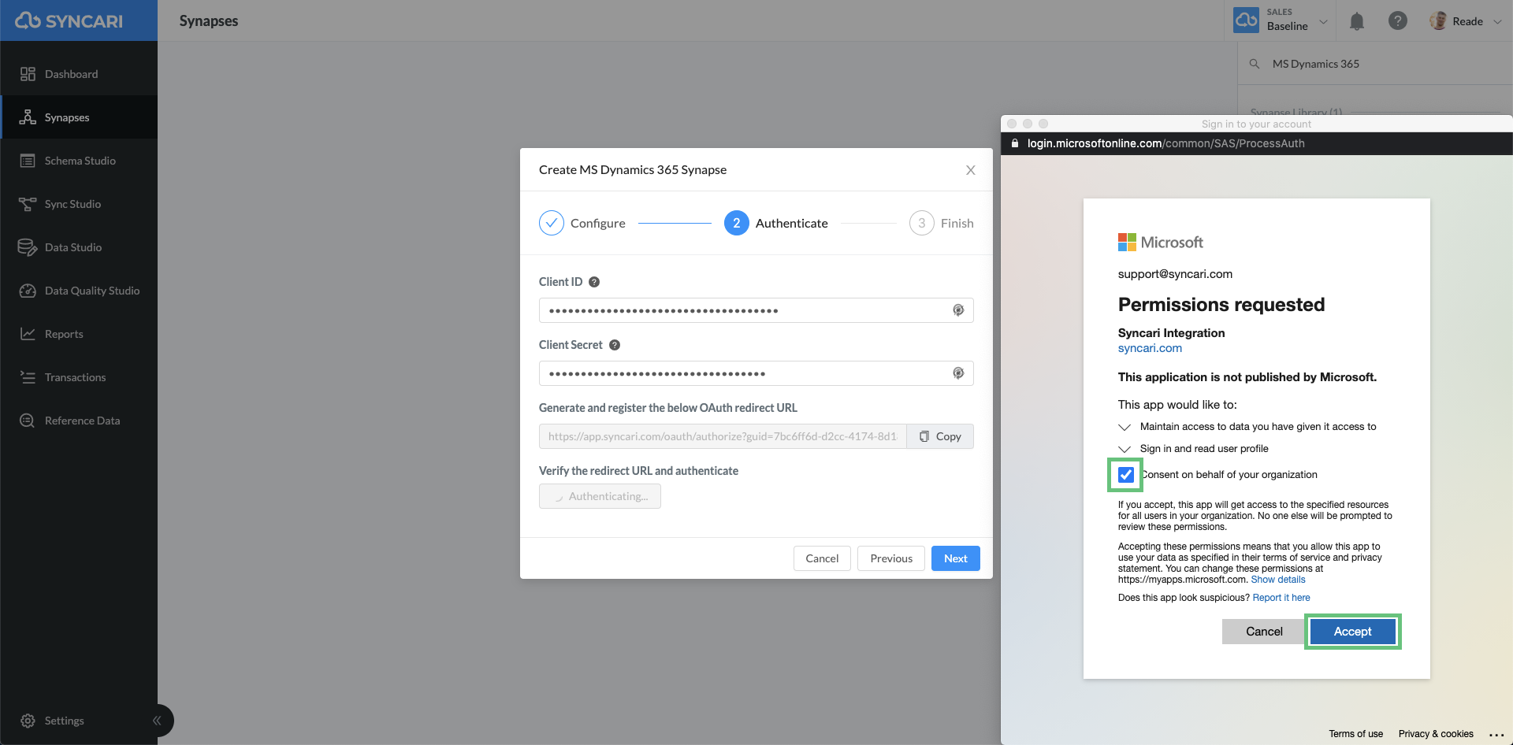Click Show details link
Screen dimensions: 1513x745
1278,580
